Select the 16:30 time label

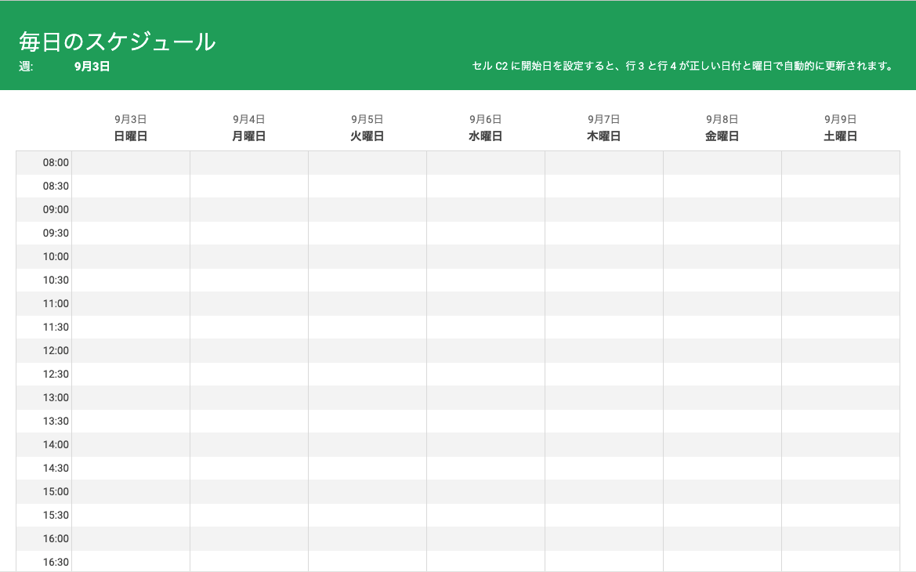tap(56, 562)
